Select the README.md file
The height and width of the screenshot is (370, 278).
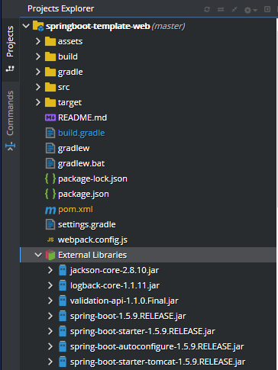[82, 117]
